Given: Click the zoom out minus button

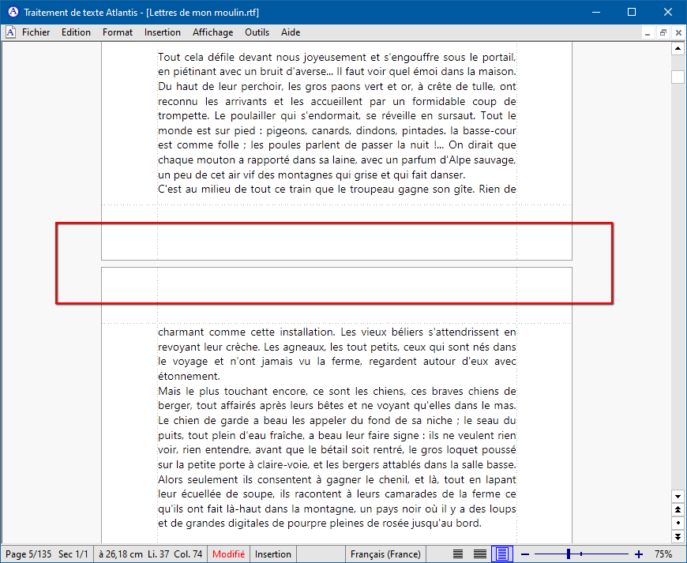Looking at the screenshot, I should 525,554.
